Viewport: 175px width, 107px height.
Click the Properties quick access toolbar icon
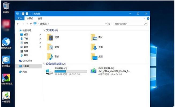point(23,14)
